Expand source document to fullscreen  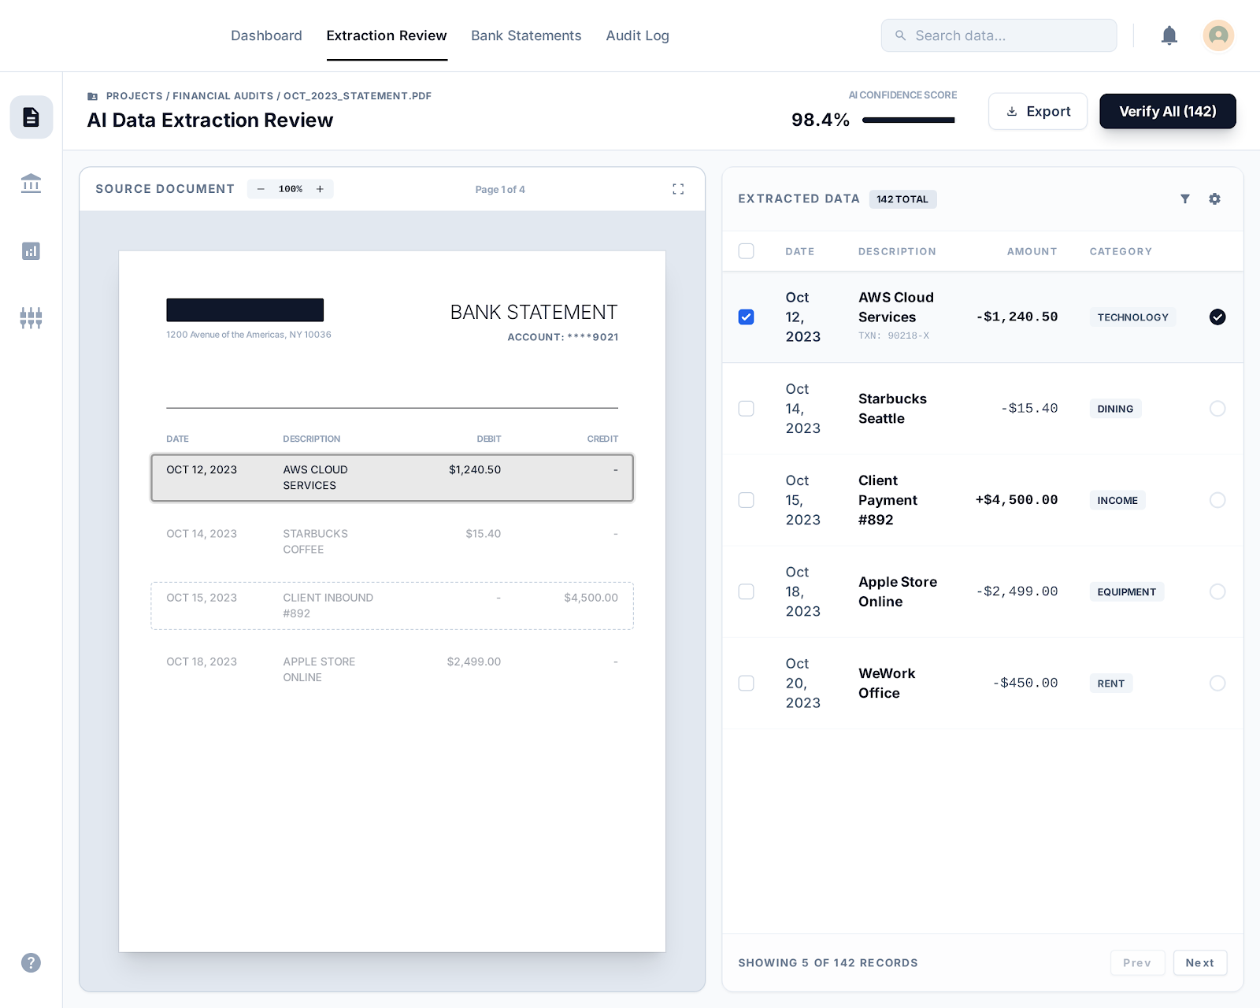678,189
